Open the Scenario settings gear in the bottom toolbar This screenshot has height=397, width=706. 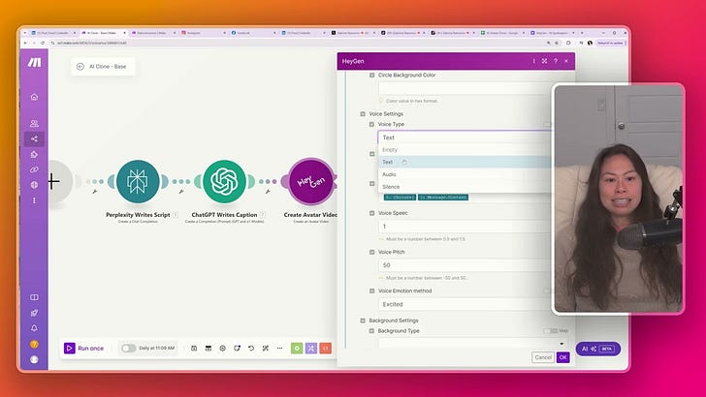(223, 348)
